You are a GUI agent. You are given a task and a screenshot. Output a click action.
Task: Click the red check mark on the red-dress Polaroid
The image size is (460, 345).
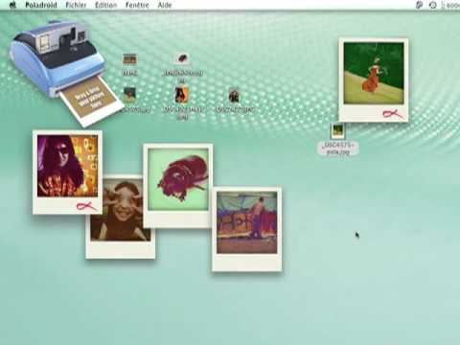393,114
